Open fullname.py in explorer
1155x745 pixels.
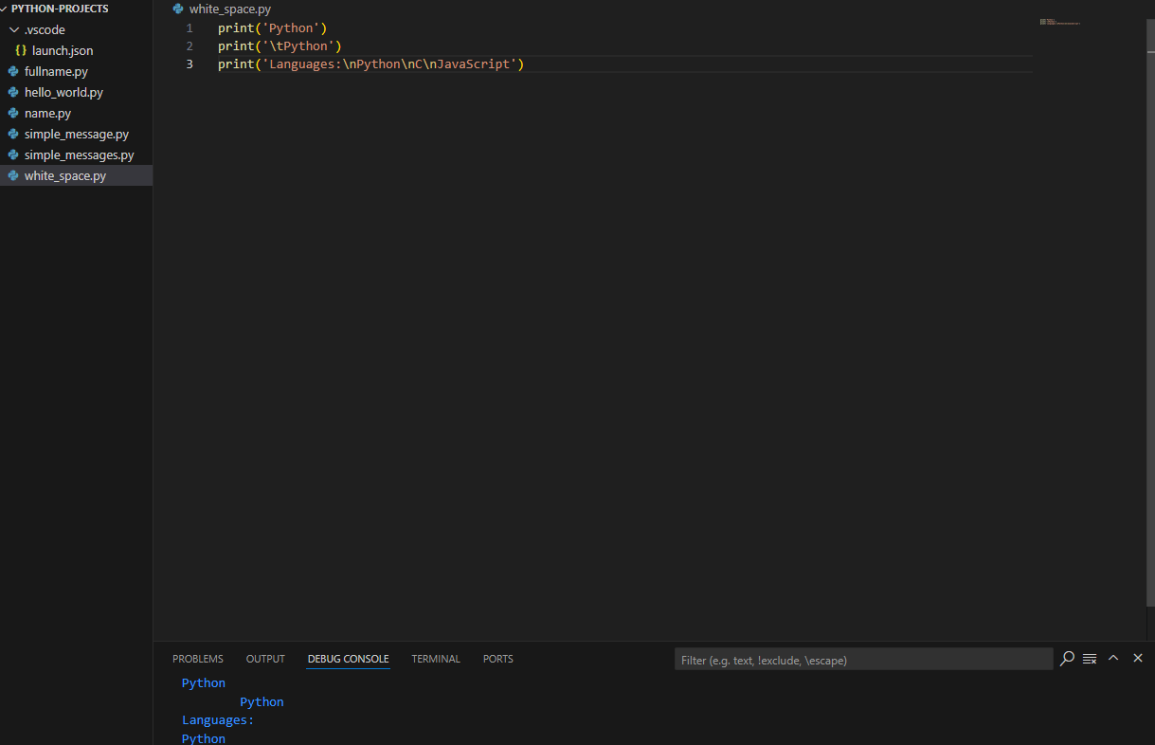[56, 71]
